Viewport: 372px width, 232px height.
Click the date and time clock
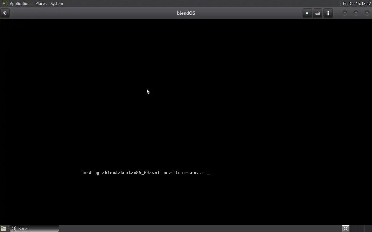pos(357,3)
